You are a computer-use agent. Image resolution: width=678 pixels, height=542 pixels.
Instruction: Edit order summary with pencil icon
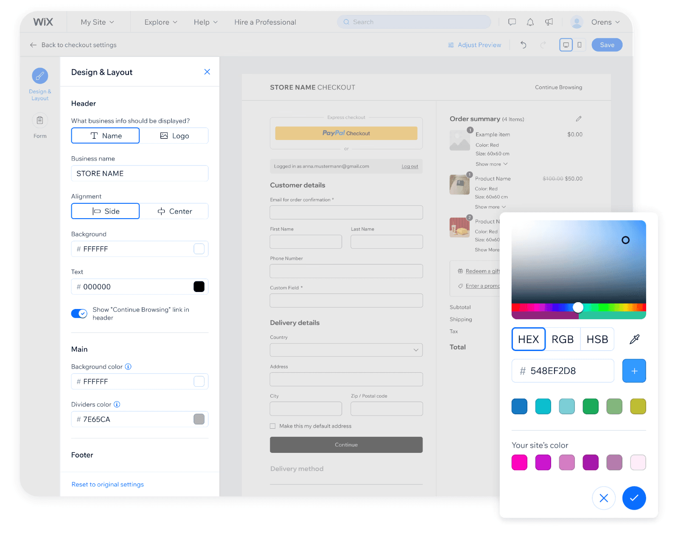(579, 119)
